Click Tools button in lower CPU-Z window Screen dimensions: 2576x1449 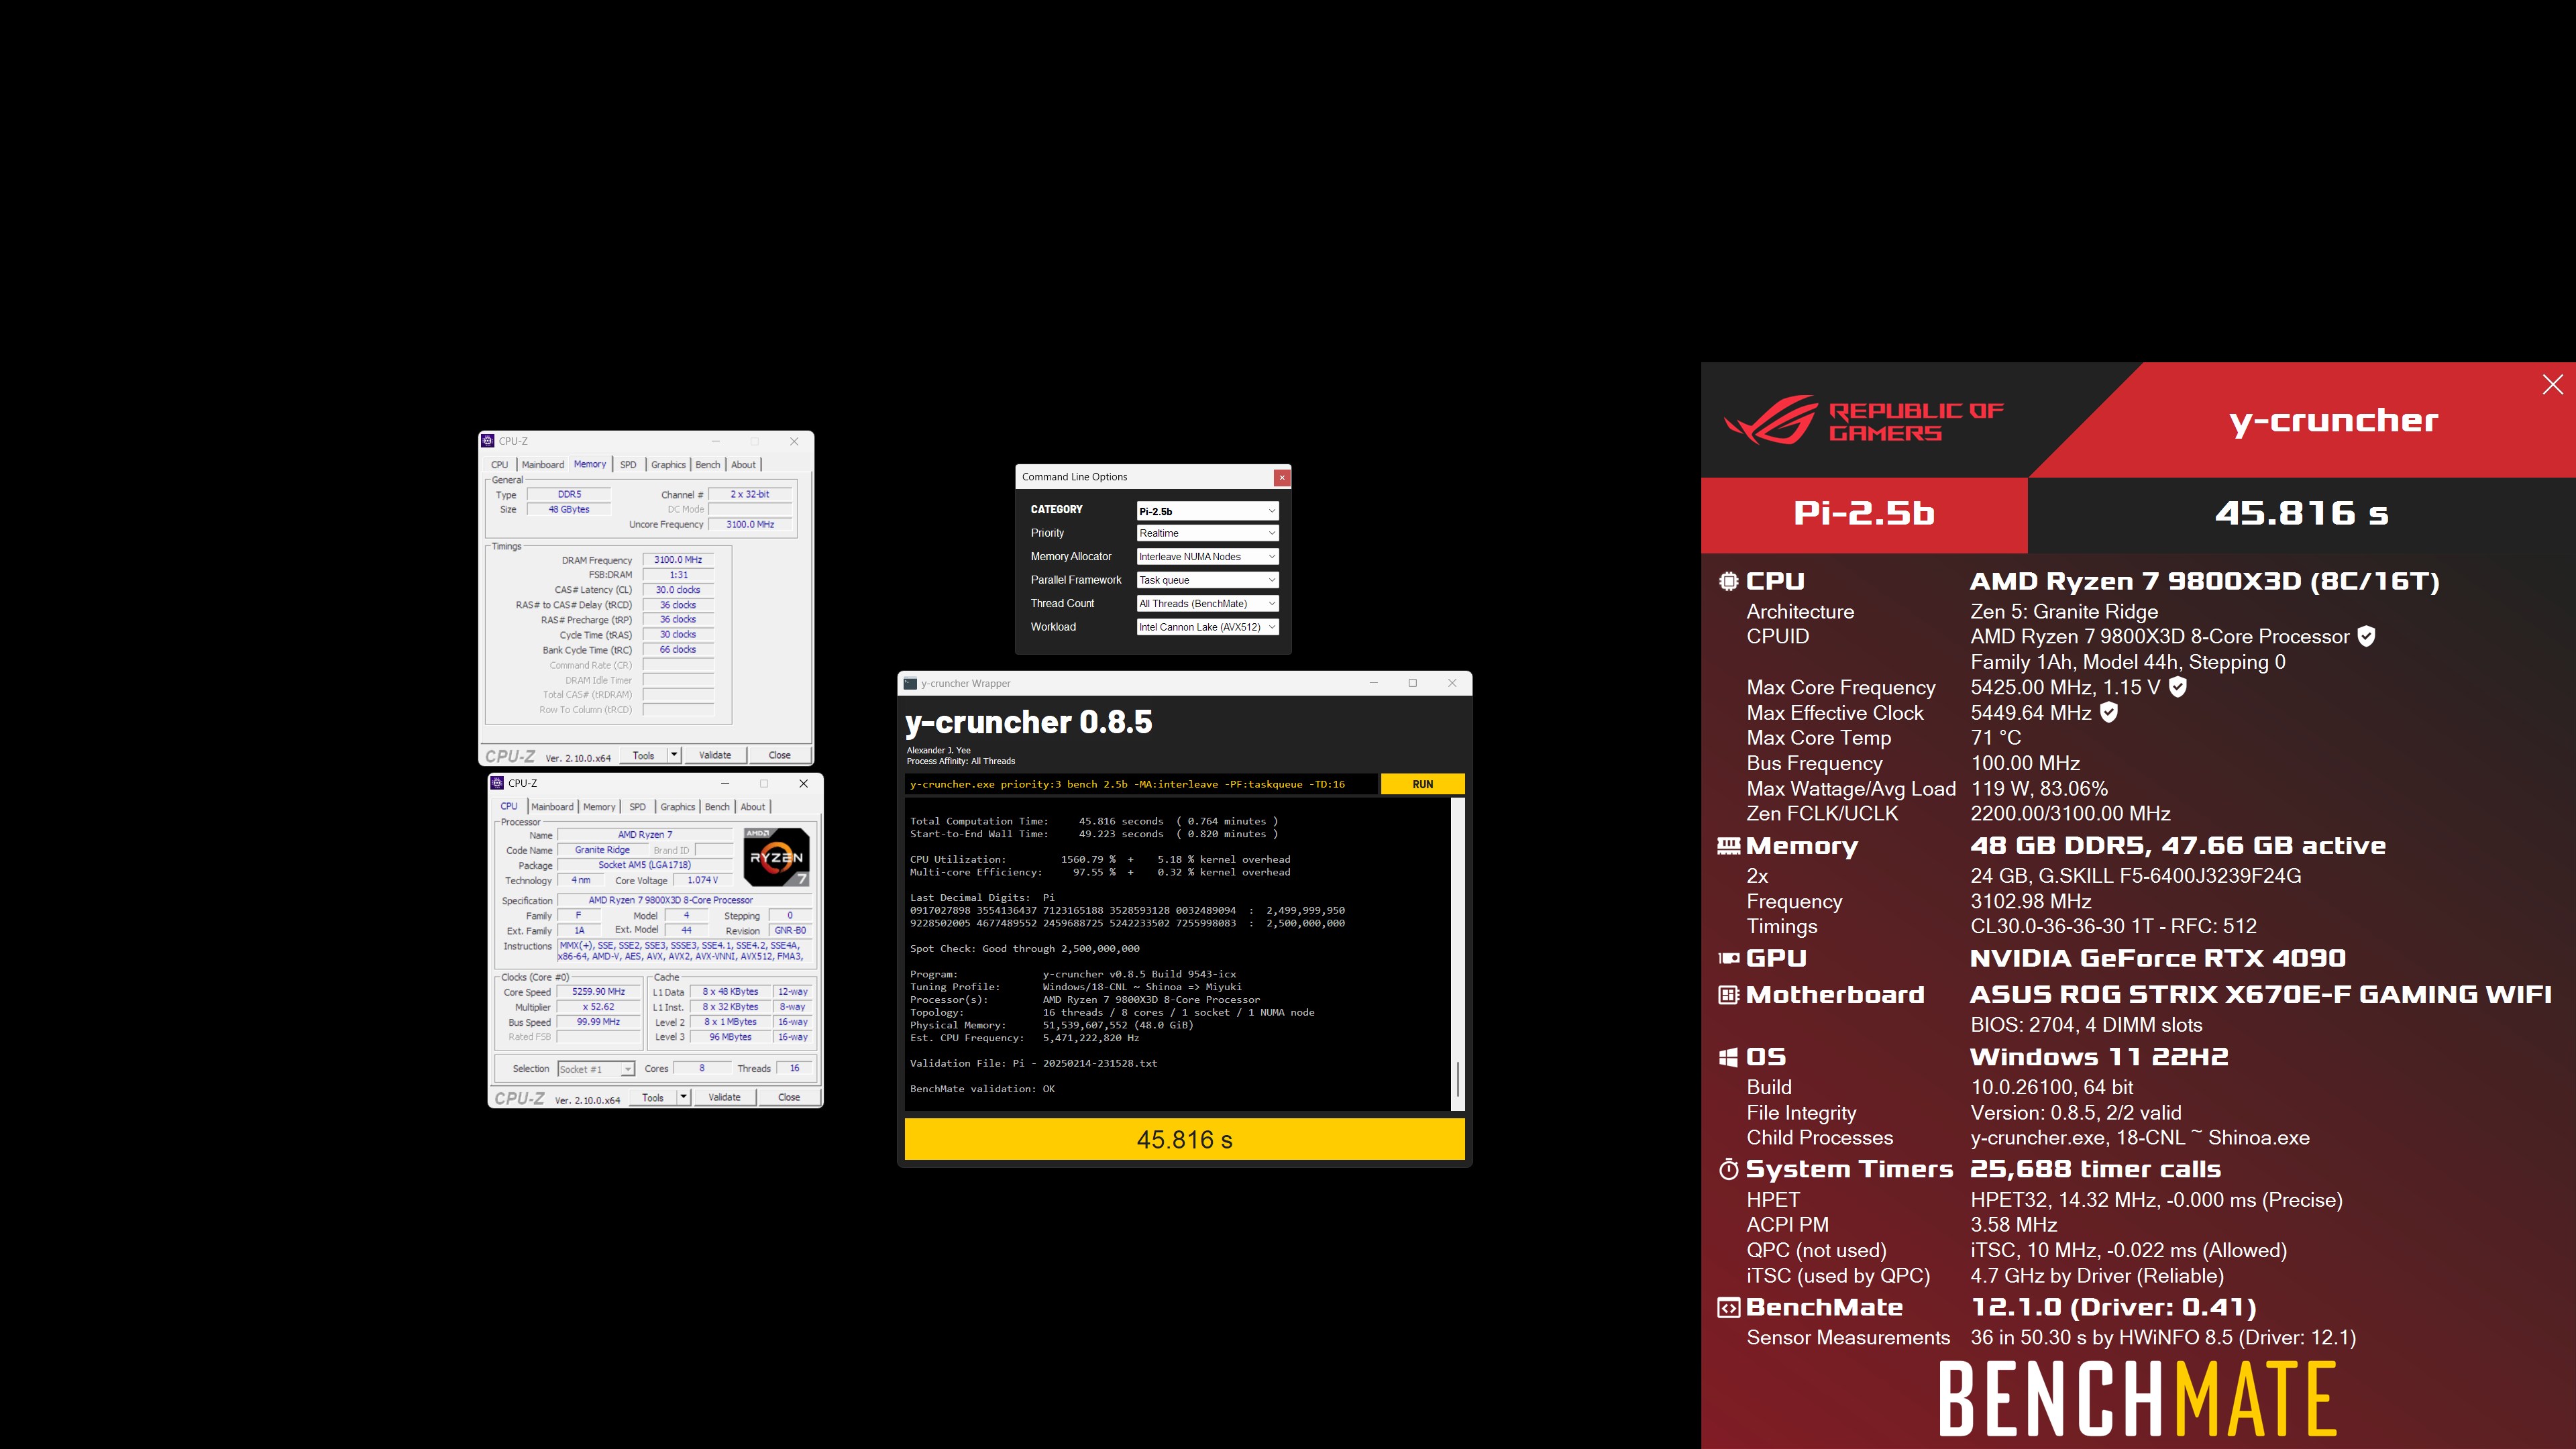pos(653,1097)
